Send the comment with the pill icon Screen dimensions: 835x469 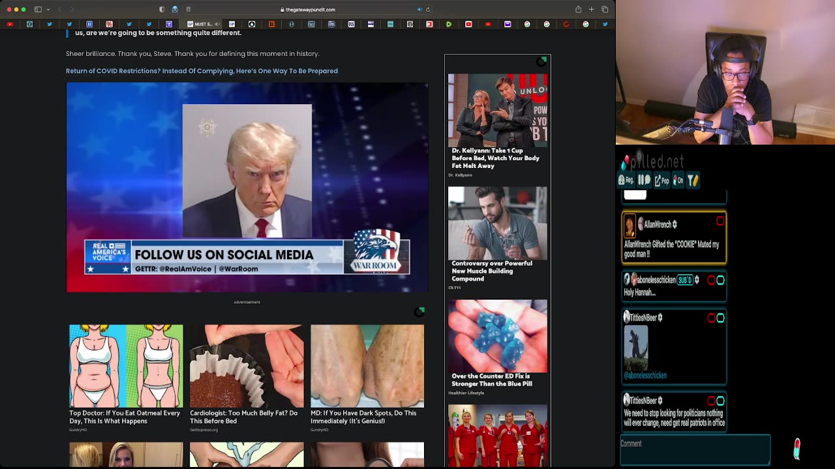point(797,449)
